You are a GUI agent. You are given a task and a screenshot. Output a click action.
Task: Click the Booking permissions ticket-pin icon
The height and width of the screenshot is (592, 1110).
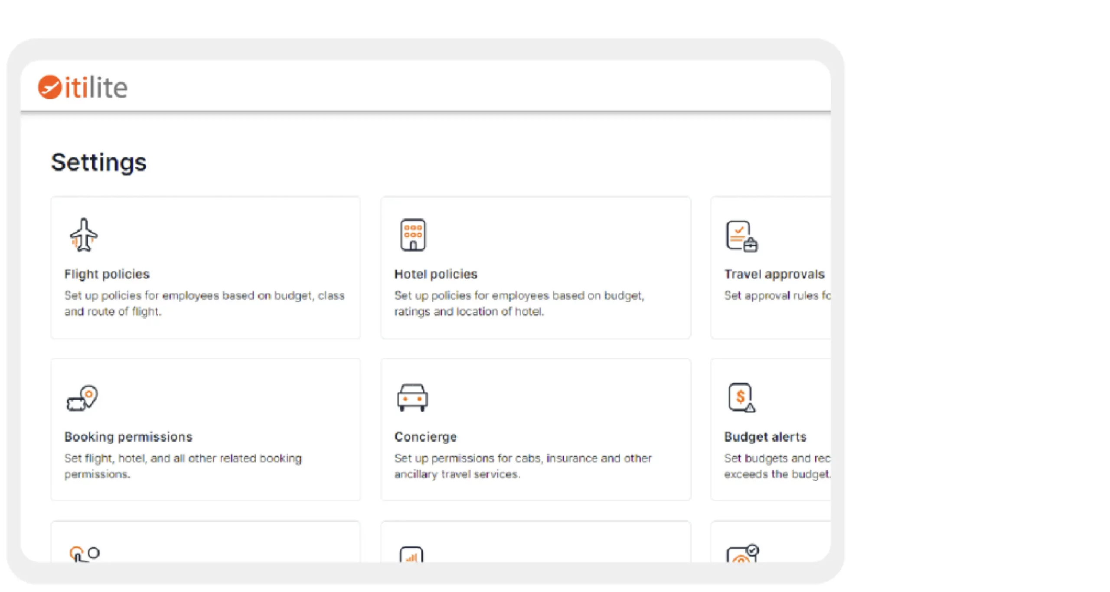point(82,398)
